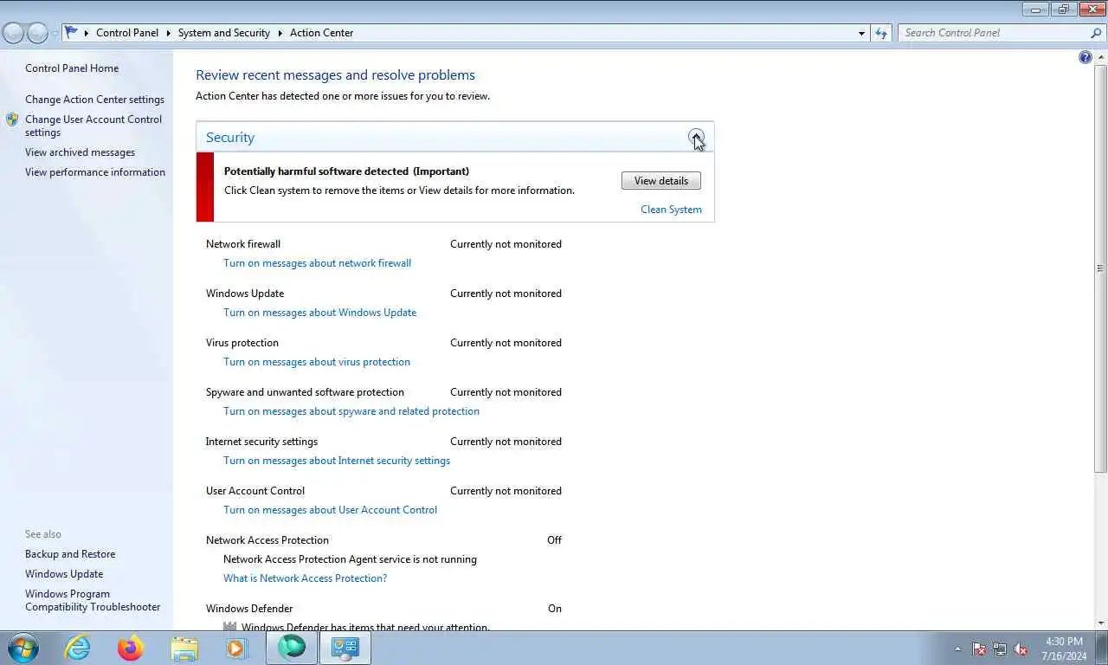
Task: Open Control Panel Home
Action: (x=72, y=68)
